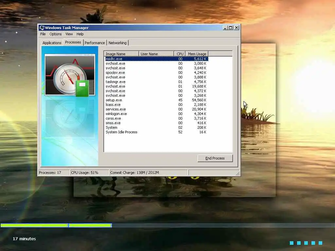Open the File menu
This screenshot has width=335, height=251.
43,34
